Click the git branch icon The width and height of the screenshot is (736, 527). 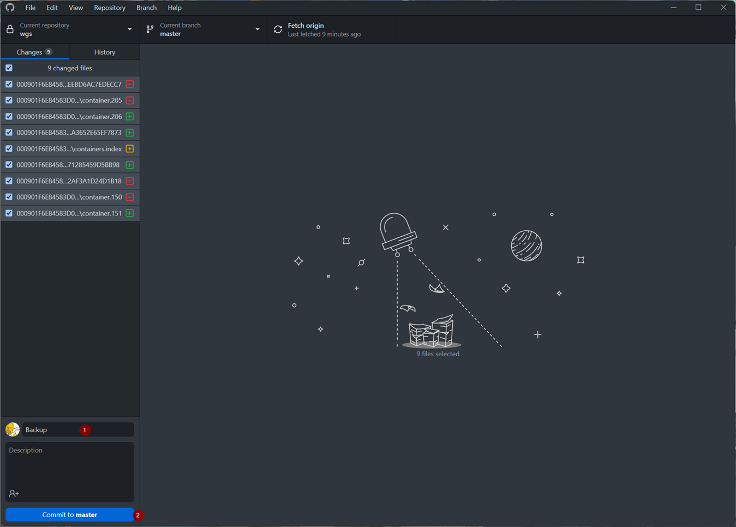150,29
